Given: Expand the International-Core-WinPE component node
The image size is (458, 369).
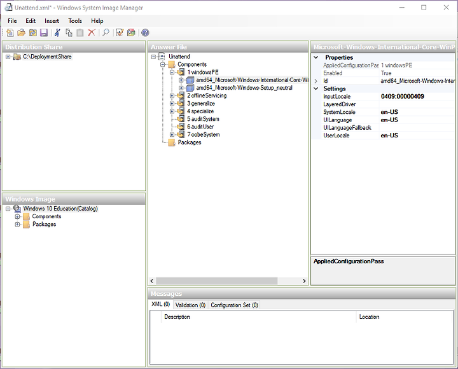Looking at the screenshot, I should coord(181,80).
